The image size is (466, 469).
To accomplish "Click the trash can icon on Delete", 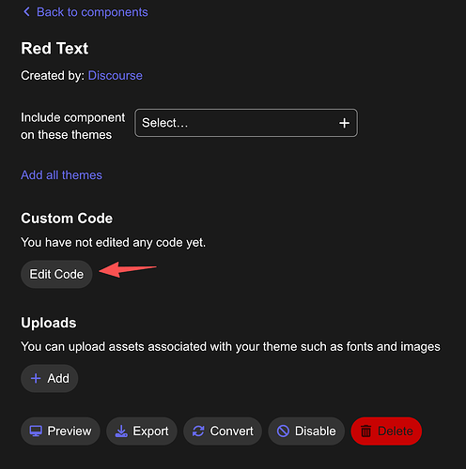I will pos(365,431).
